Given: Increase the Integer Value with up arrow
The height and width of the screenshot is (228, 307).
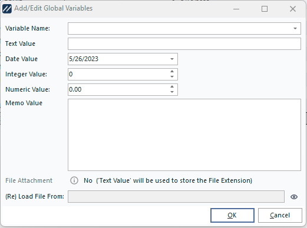Looking at the screenshot, I should click(172, 72).
